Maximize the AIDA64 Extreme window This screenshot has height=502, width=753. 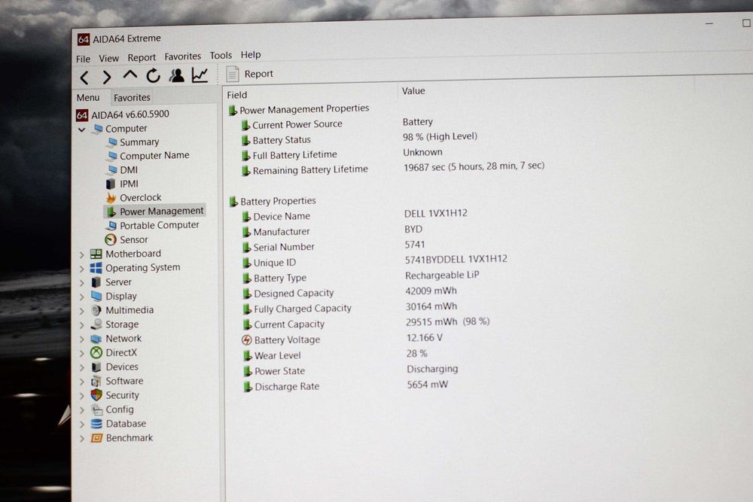pyautogui.click(x=746, y=23)
